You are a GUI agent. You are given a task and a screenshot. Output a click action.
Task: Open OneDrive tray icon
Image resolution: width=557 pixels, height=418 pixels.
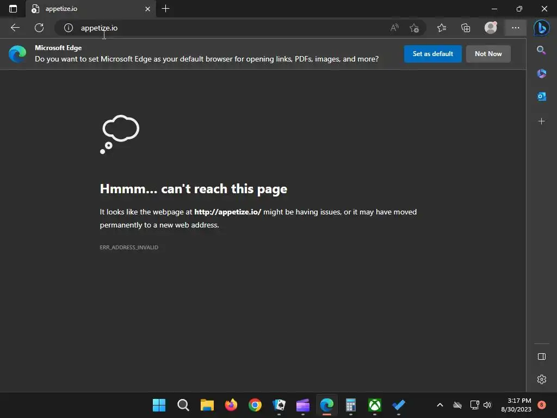[x=457, y=405]
